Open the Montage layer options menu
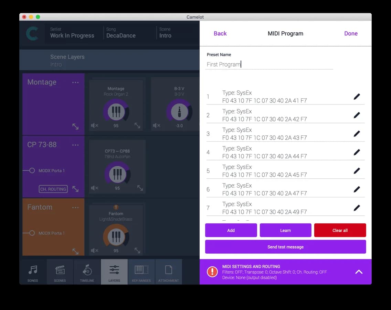 pyautogui.click(x=75, y=82)
